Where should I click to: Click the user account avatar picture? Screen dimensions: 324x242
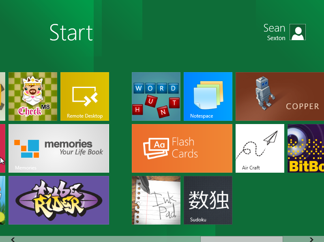[x=298, y=32]
